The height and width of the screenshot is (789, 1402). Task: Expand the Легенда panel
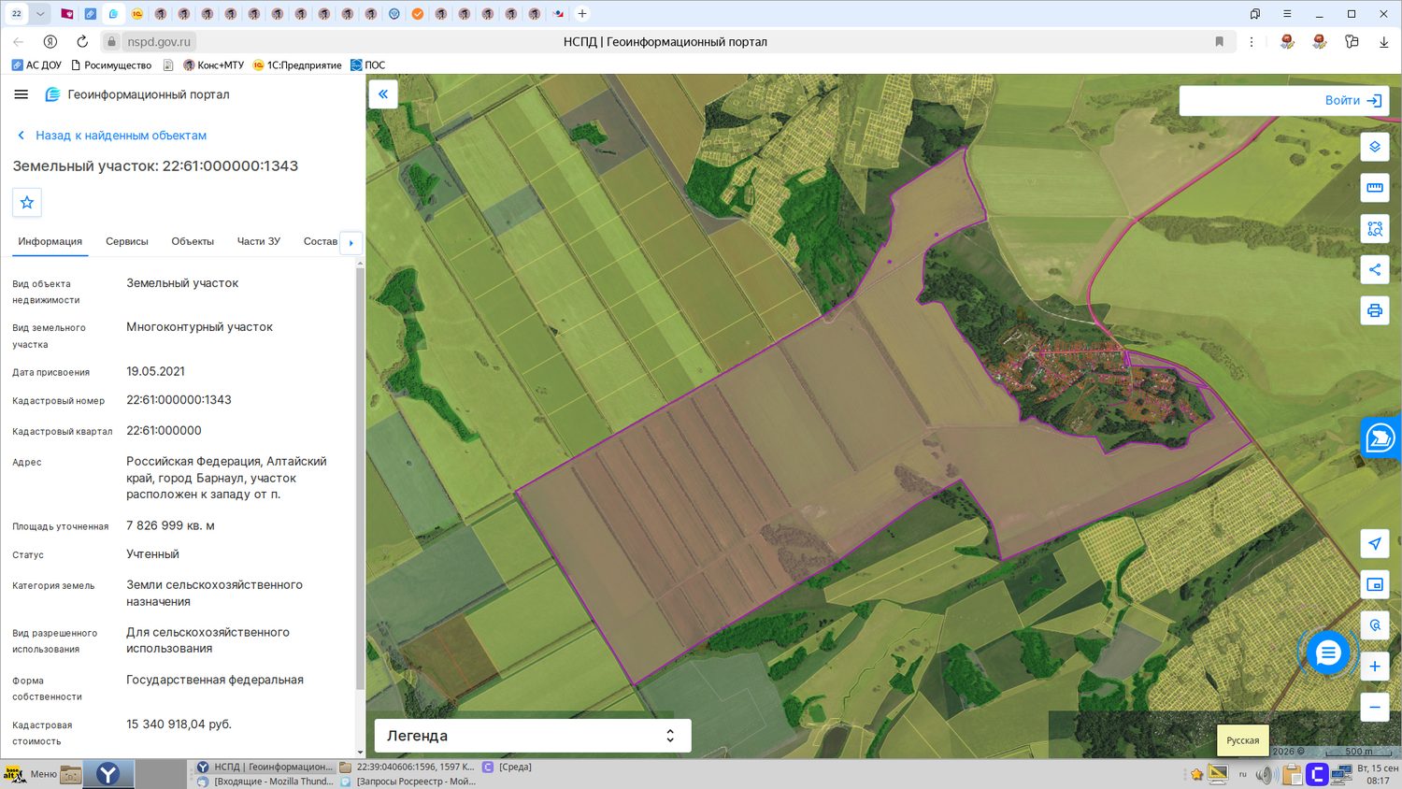pos(533,736)
